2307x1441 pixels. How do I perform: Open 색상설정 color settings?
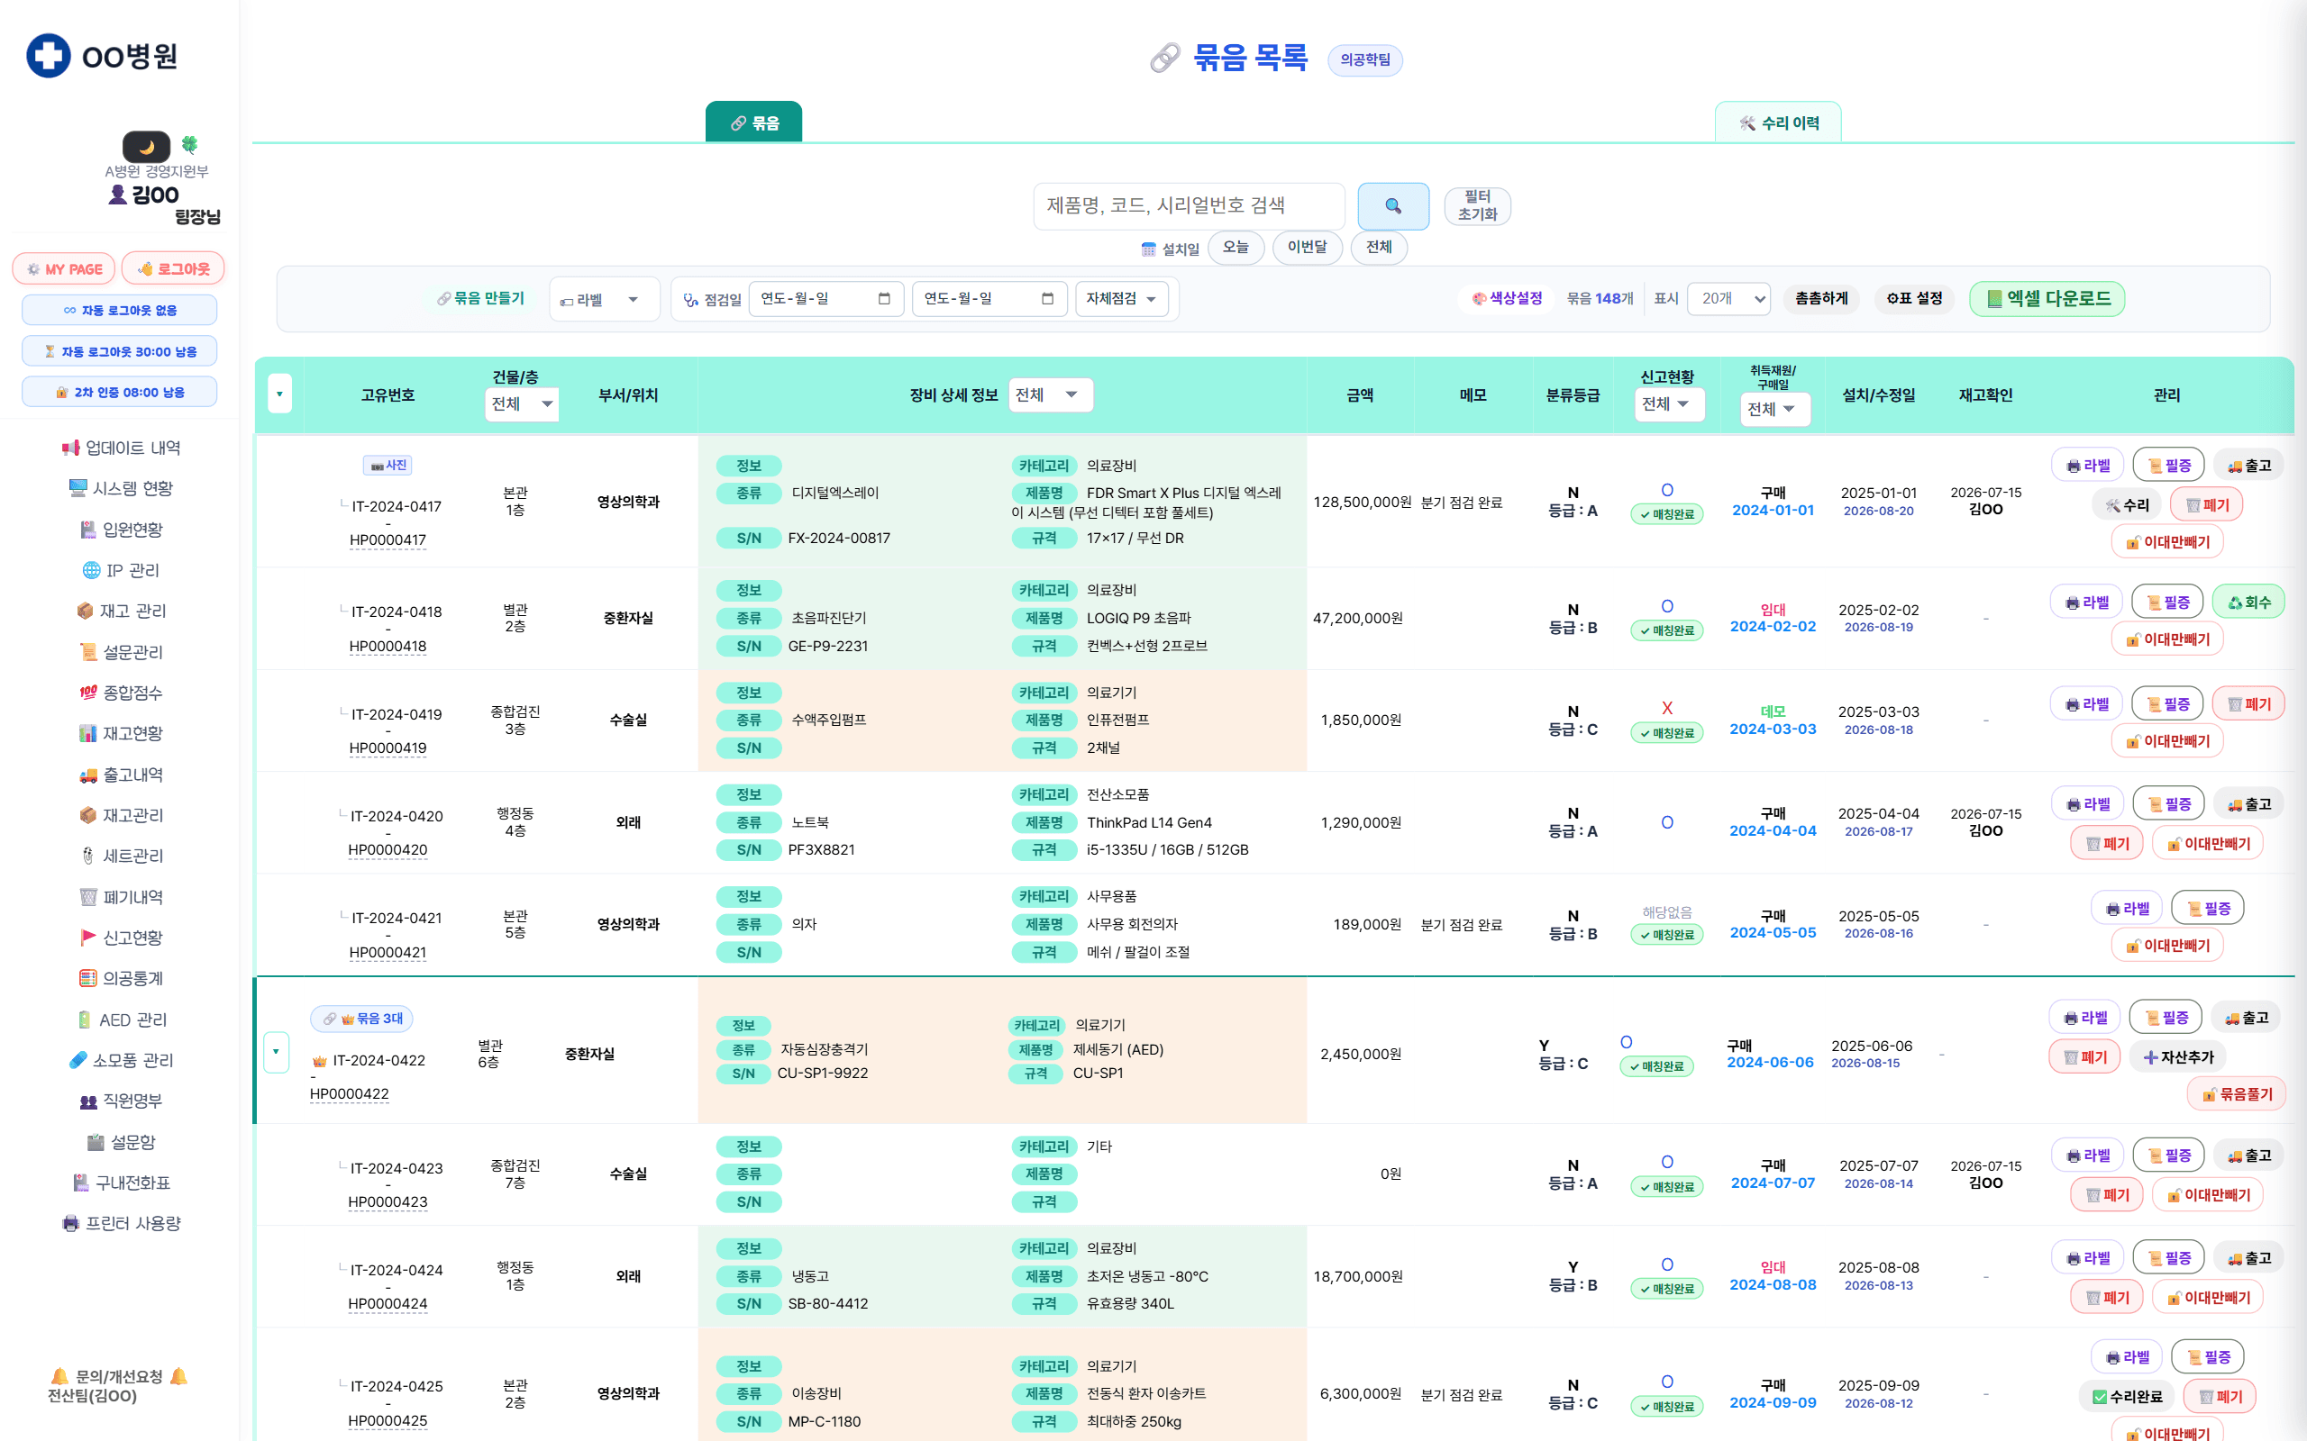click(1507, 299)
